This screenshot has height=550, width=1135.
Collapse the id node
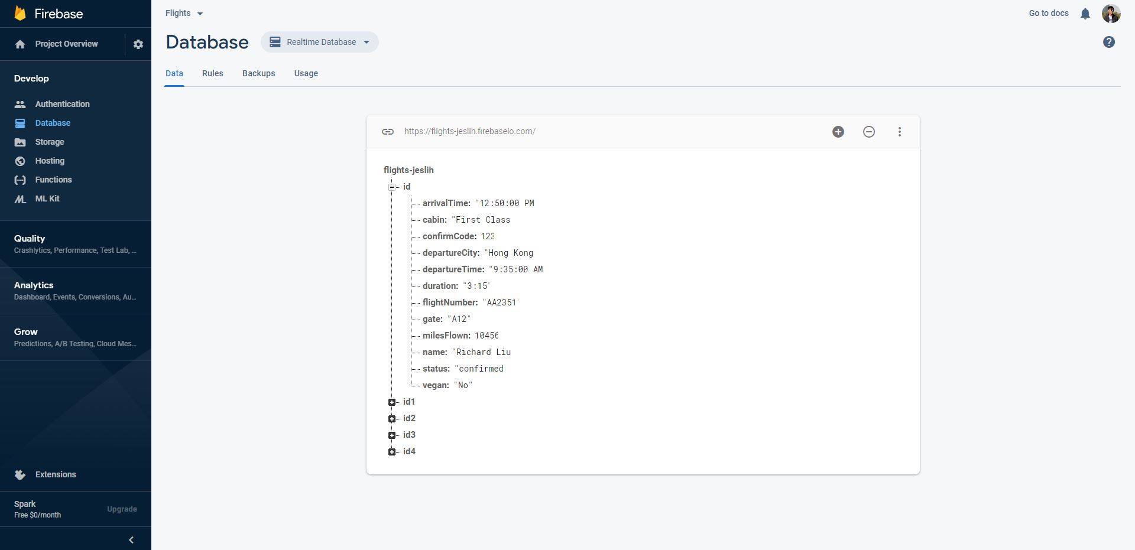point(392,187)
